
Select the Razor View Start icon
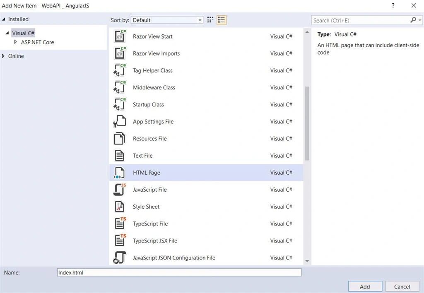pos(120,36)
